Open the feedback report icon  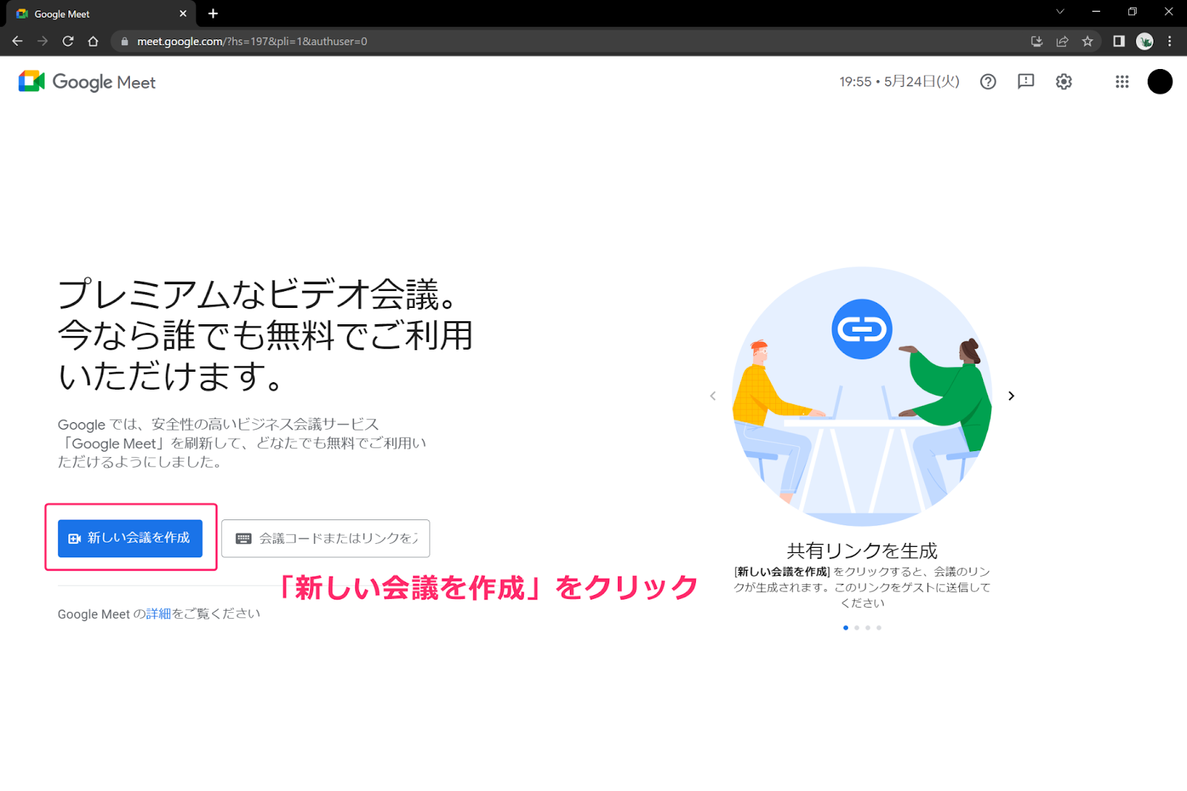pyautogui.click(x=1026, y=82)
